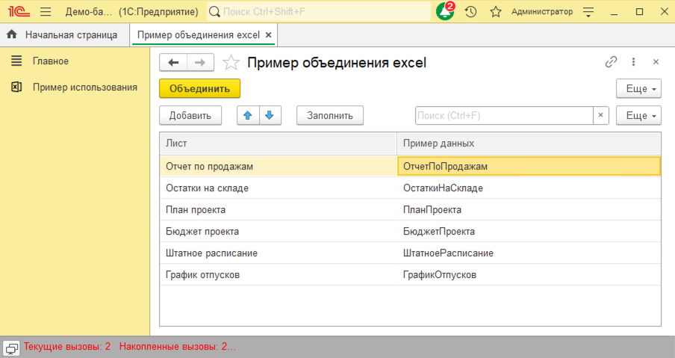The width and height of the screenshot is (675, 358).
Task: Move row up with blue arrow
Action: click(x=248, y=115)
